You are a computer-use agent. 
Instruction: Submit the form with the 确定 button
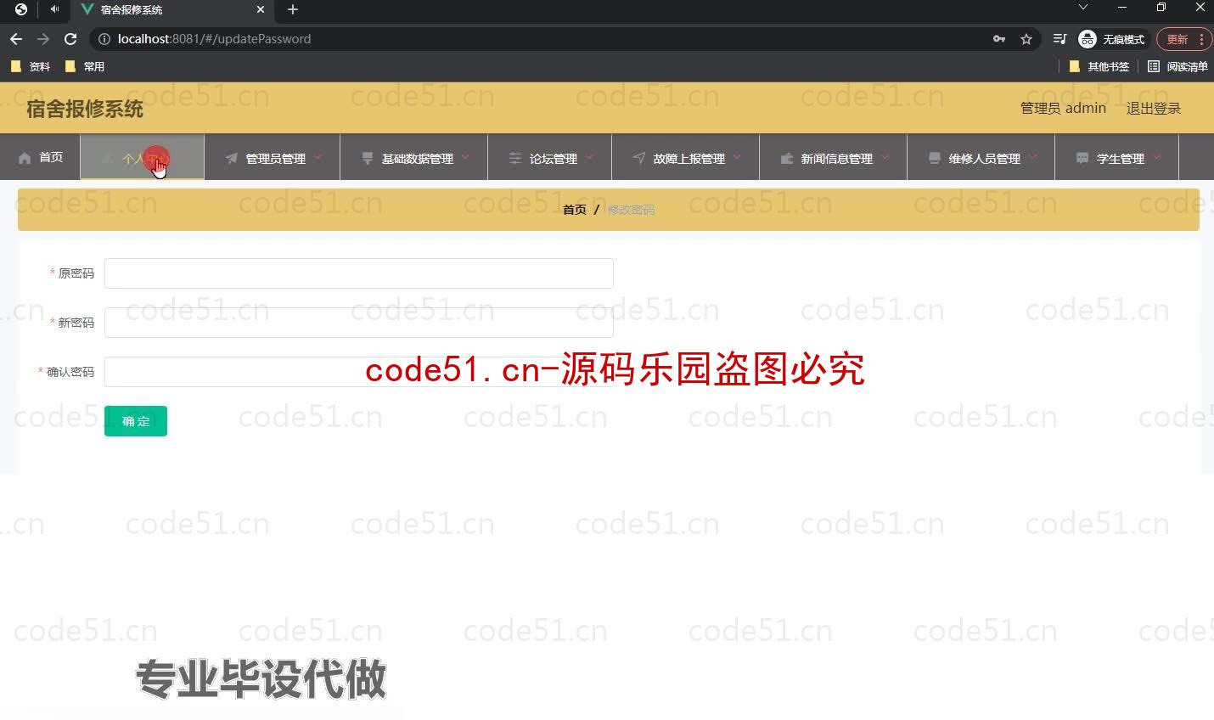(136, 421)
